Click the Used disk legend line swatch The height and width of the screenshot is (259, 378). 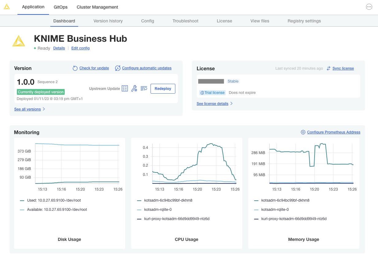point(22,200)
